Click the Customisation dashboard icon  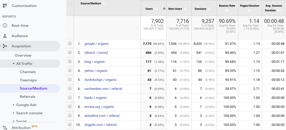click(x=5, y=6)
